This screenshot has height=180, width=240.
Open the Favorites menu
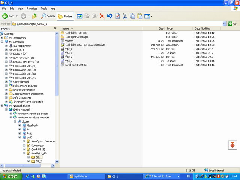pos(31,8)
